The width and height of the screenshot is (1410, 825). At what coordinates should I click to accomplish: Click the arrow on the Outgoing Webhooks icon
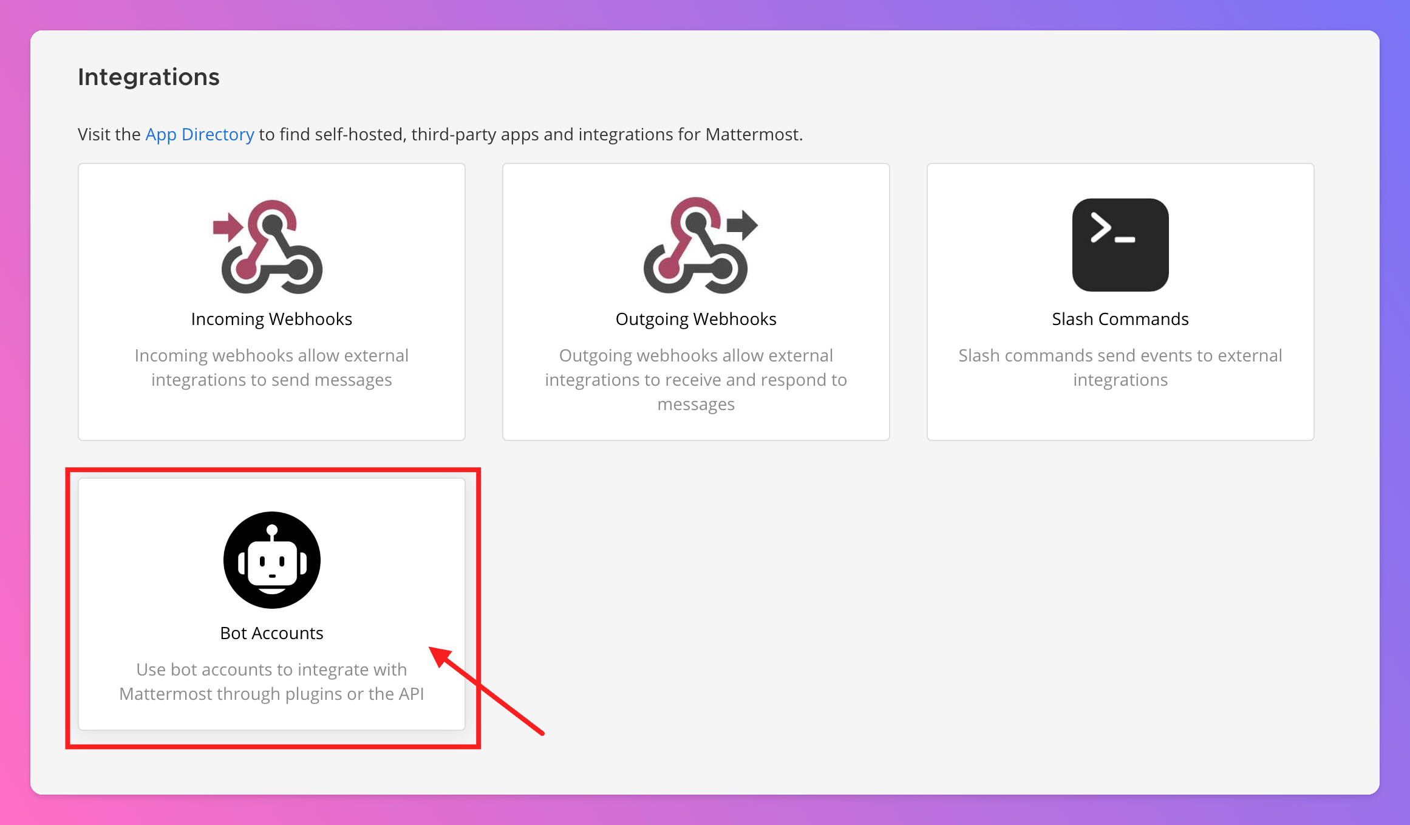coord(742,225)
